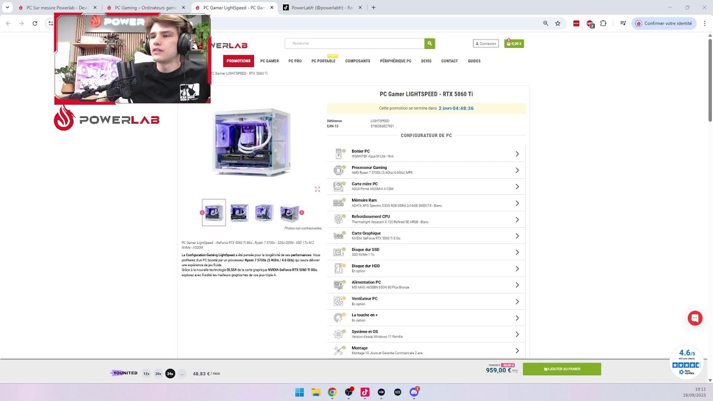713x401 pixels.
Task: Expand the Refroidissement CPU row arrow
Action: click(517, 219)
